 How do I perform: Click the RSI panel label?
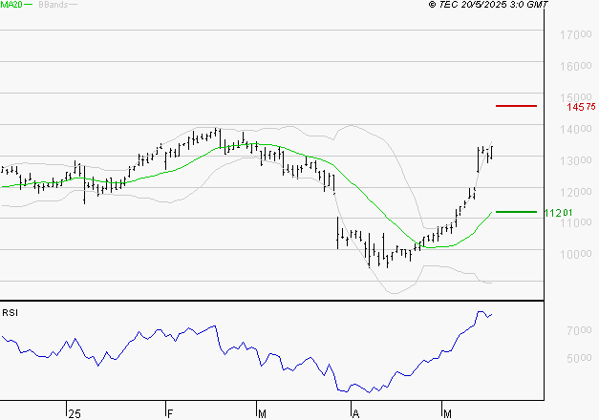(10, 311)
